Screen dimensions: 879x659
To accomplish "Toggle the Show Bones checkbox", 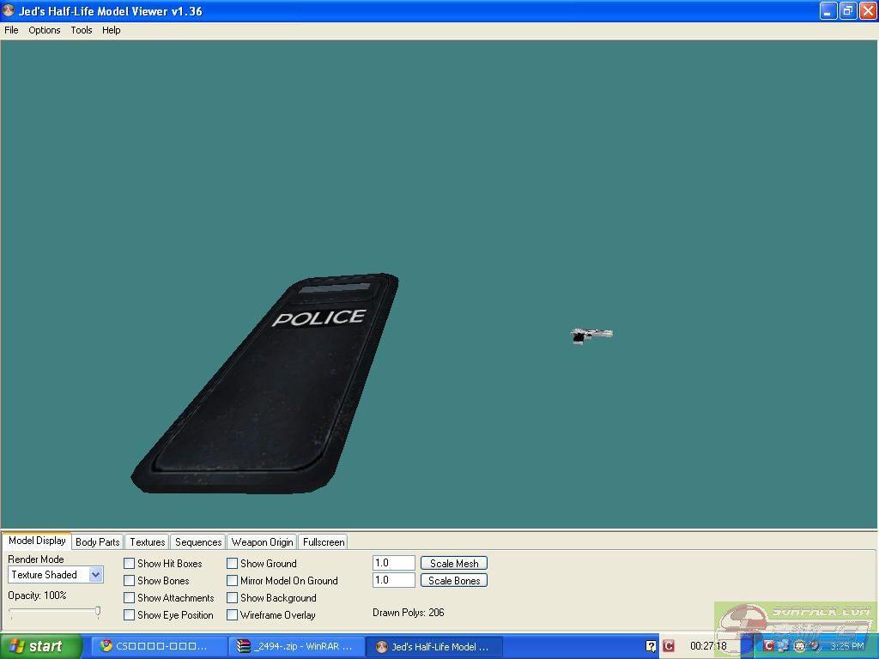I will [130, 581].
